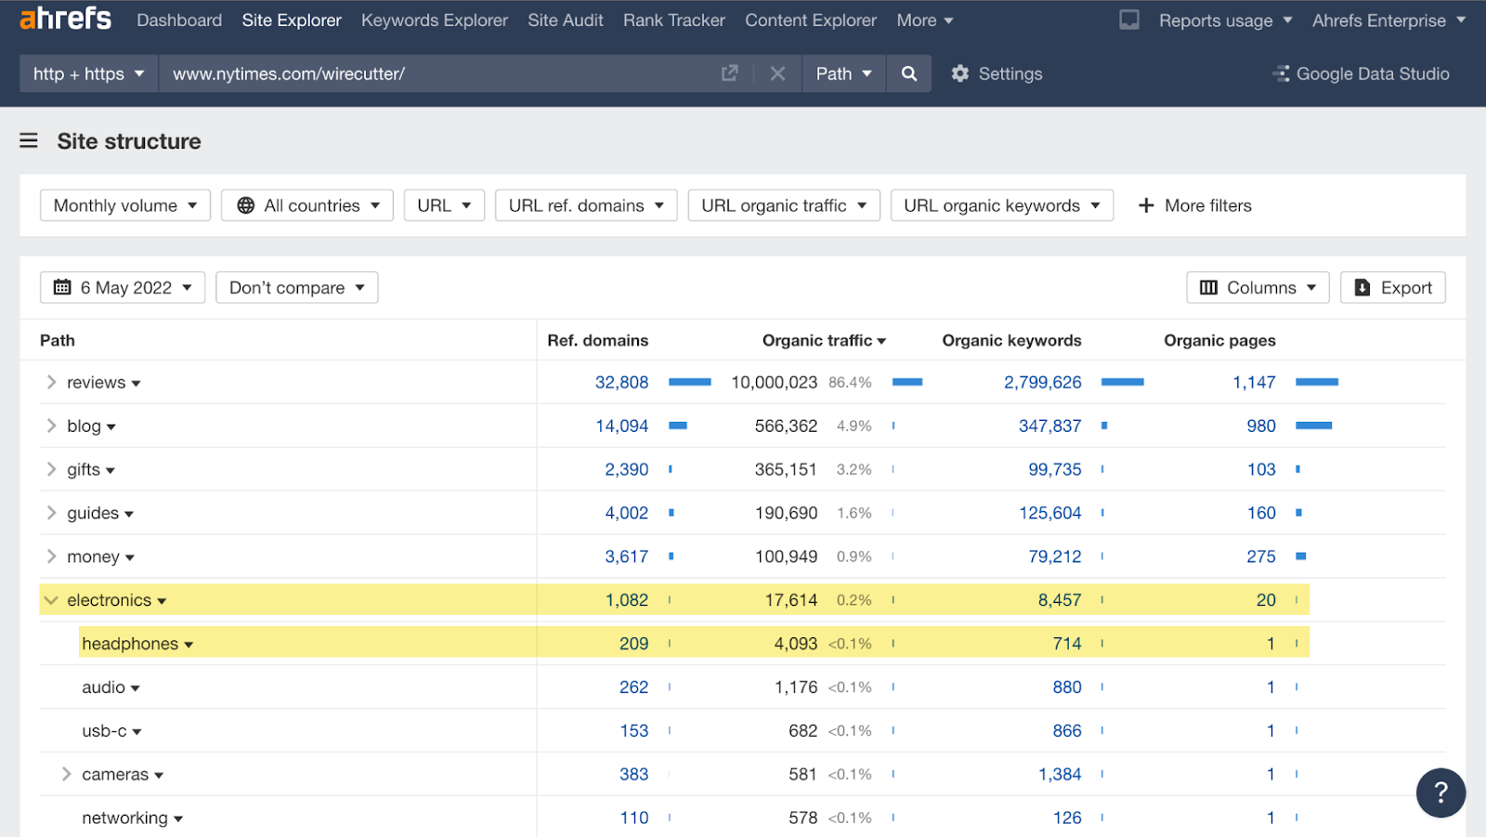Click gifts organic keywords 99,735
This screenshot has height=838, width=1486.
[1054, 469]
